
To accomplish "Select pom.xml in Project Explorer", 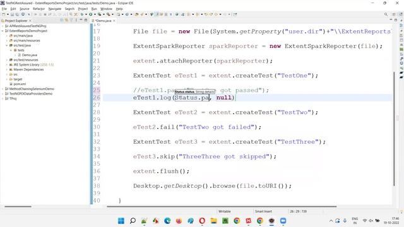I will 20,84.
